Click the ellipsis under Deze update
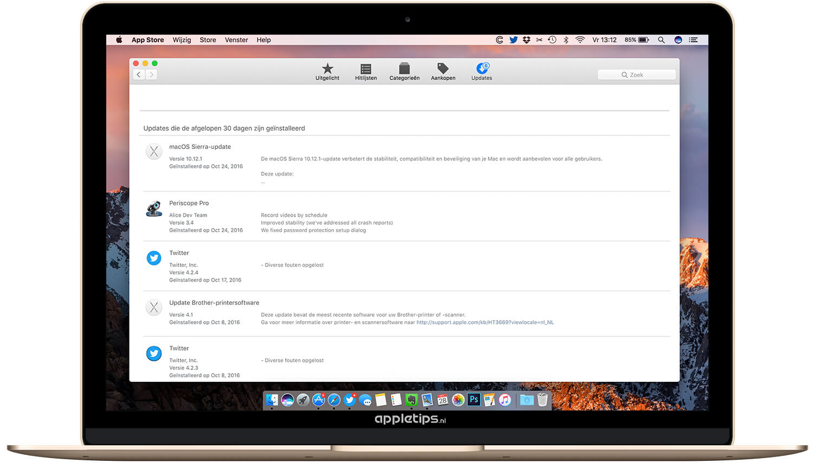The height and width of the screenshot is (463, 813). (x=263, y=182)
